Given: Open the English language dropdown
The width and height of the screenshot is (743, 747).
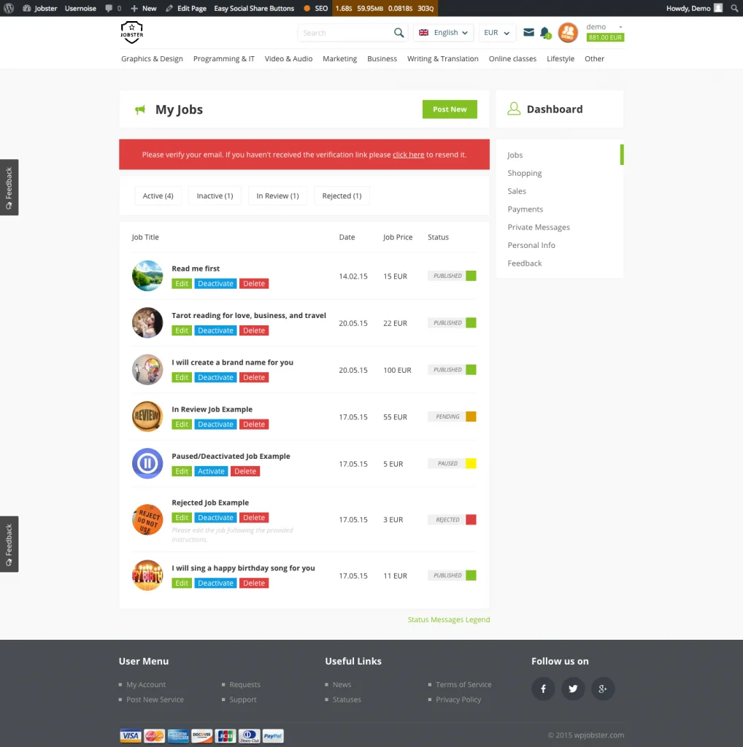Looking at the screenshot, I should point(443,32).
